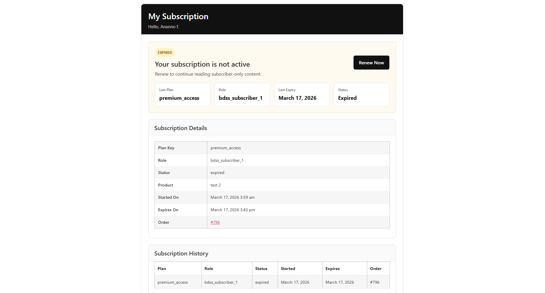The image size is (545, 293).
Task: Click the 'expired' value in details Status row
Action: pyautogui.click(x=217, y=173)
